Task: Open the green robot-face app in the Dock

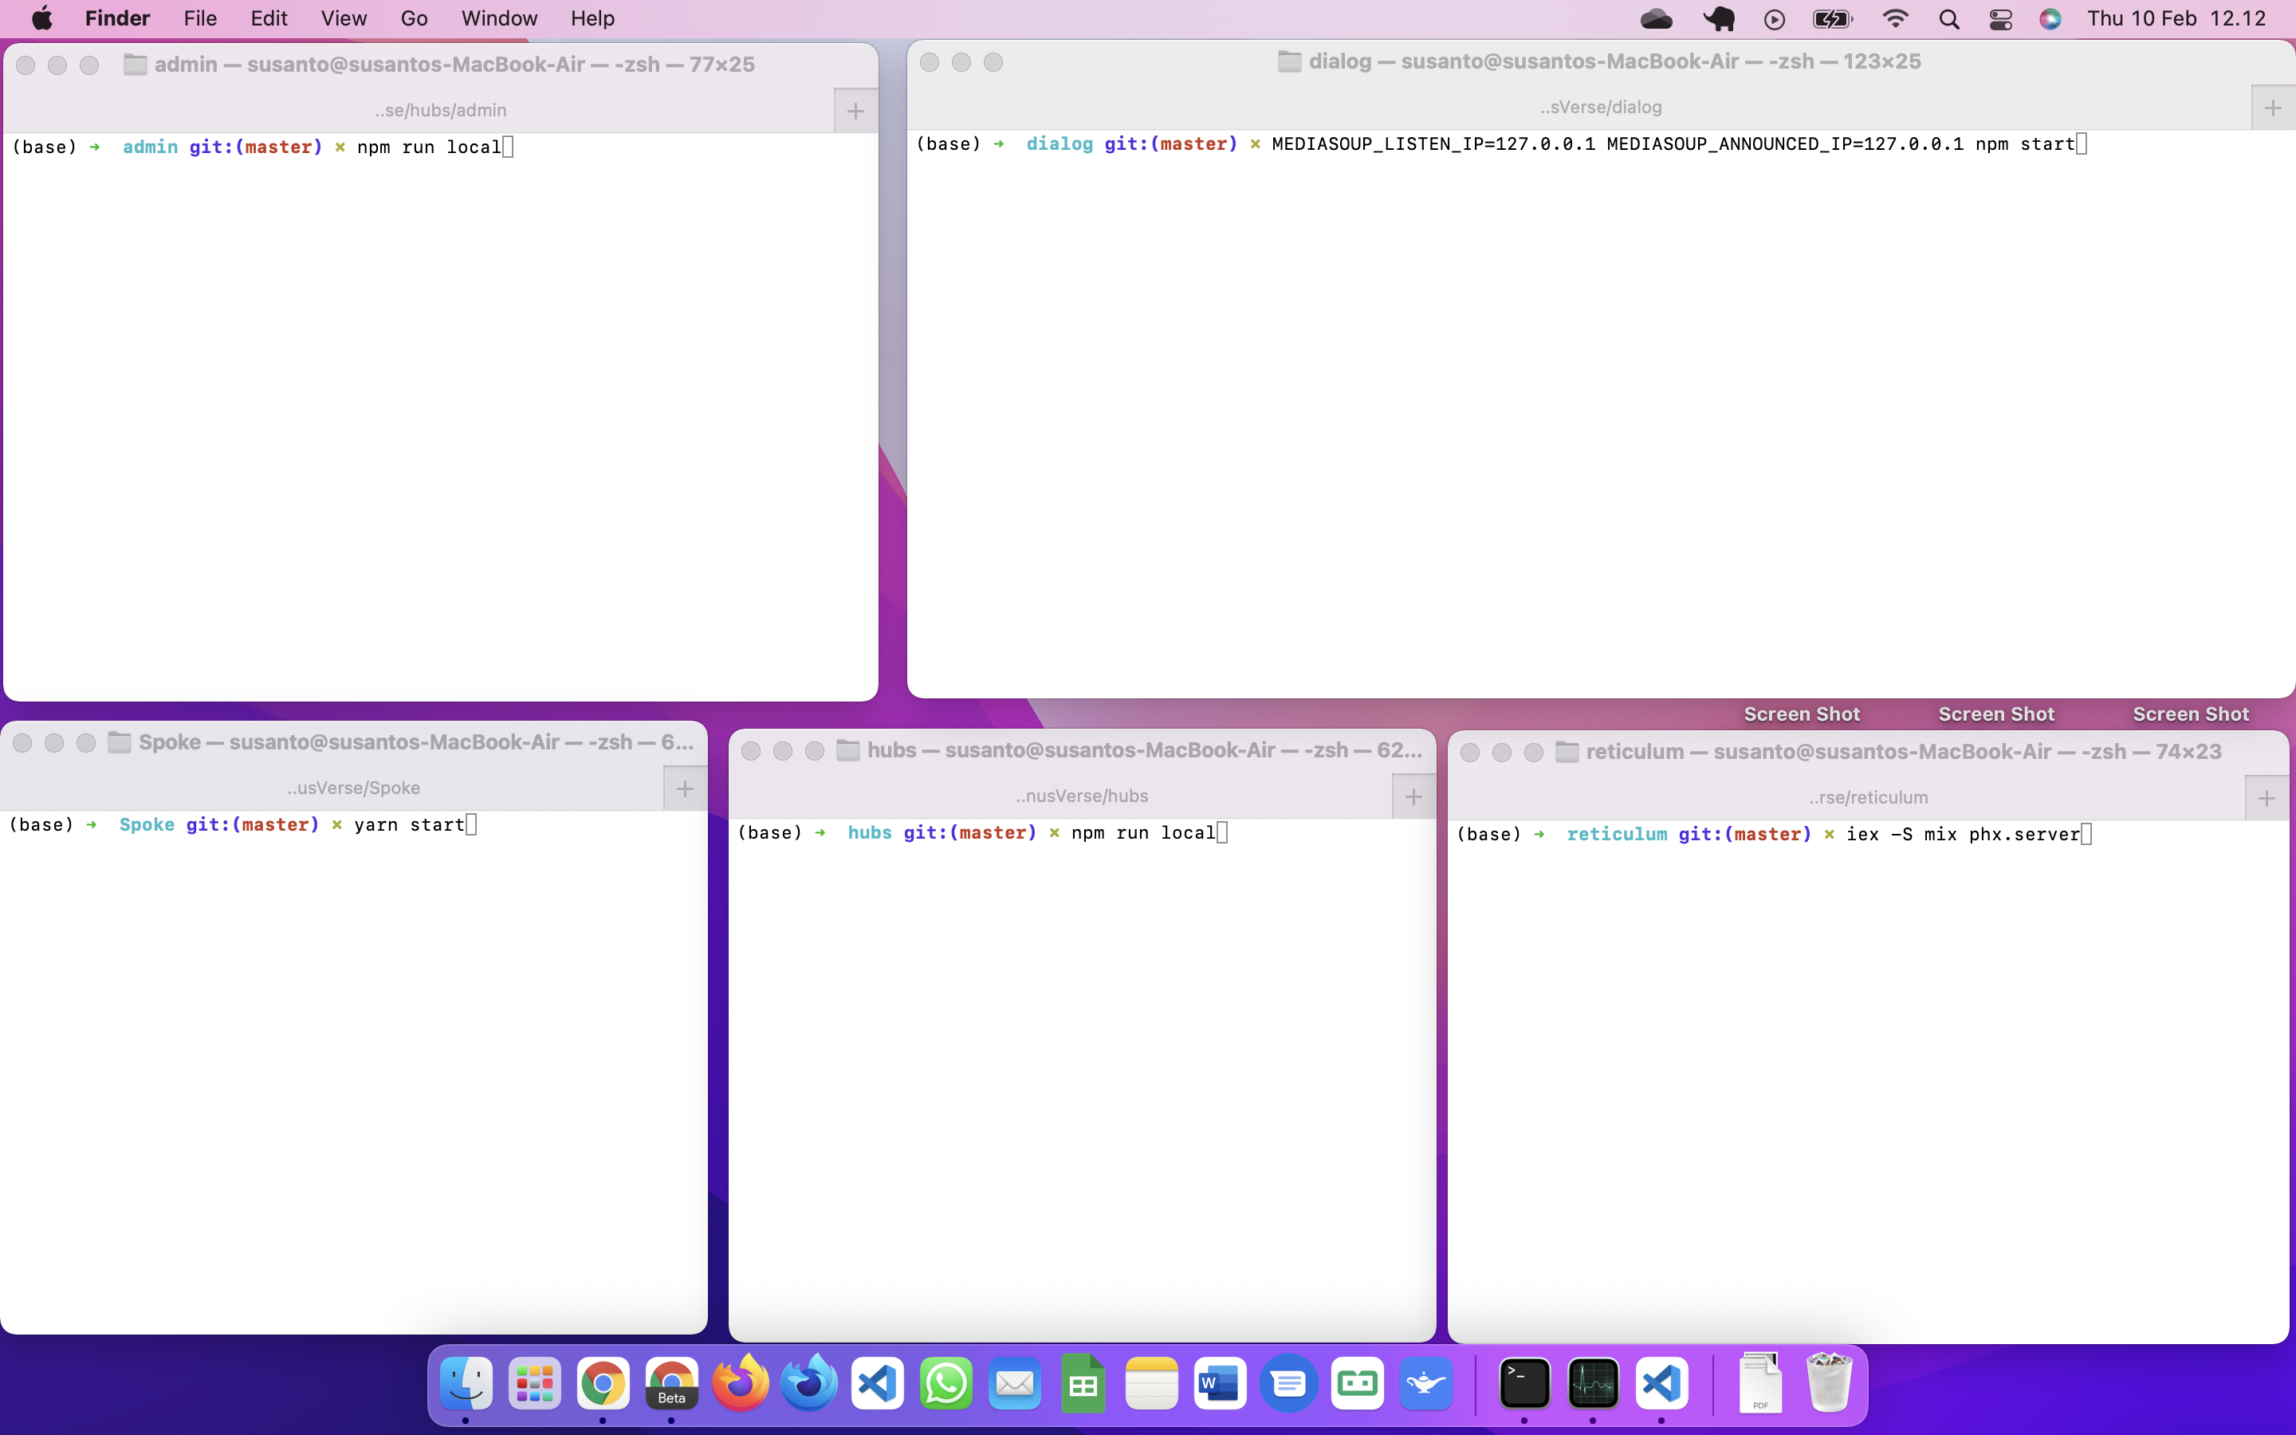Action: [x=1358, y=1384]
